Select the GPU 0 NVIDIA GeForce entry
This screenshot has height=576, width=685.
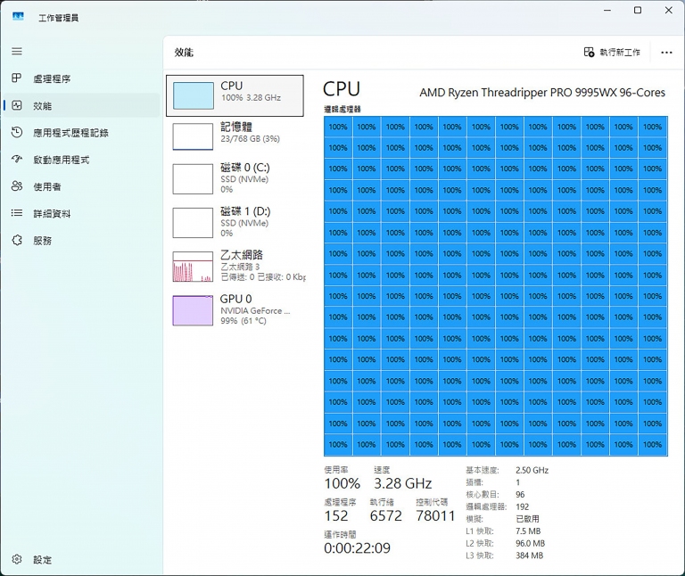[235, 309]
